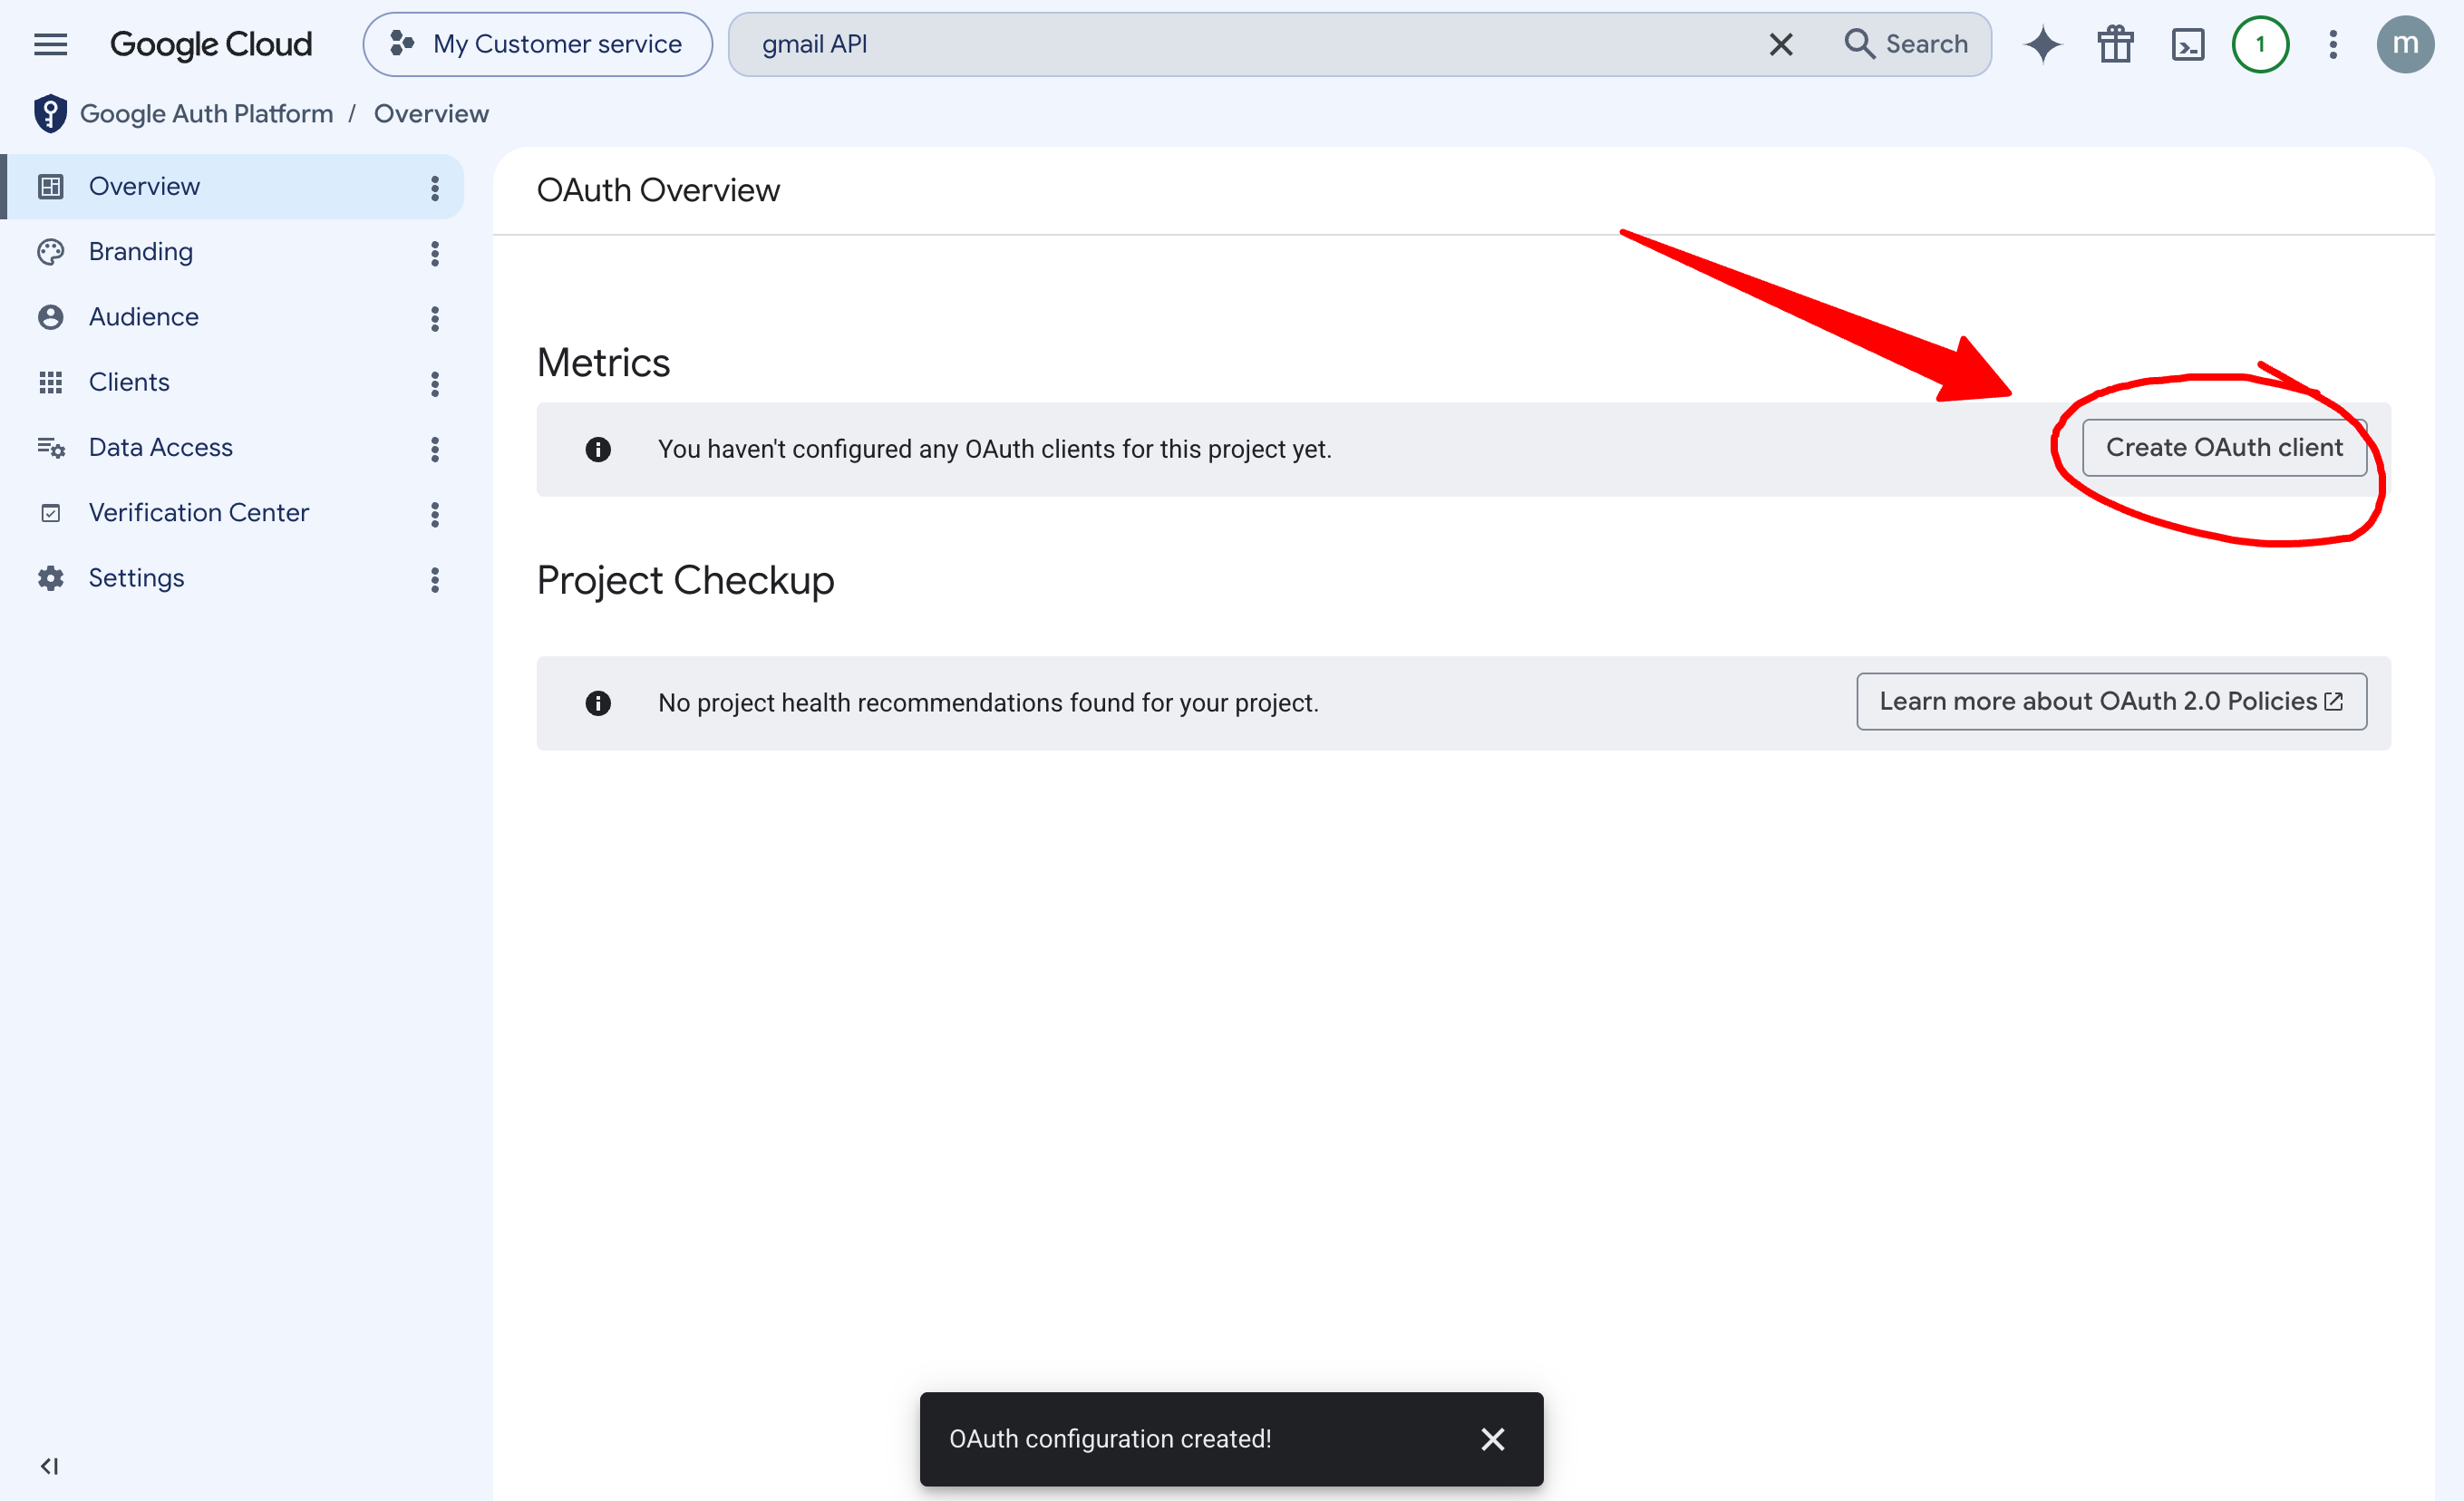Open the account avatar 'm'
Screen dimensions: 2464x1501
click(2405, 44)
